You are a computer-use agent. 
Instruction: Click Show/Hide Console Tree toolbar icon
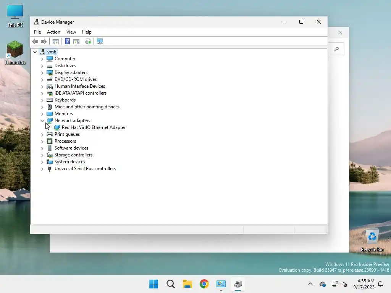[x=56, y=41]
